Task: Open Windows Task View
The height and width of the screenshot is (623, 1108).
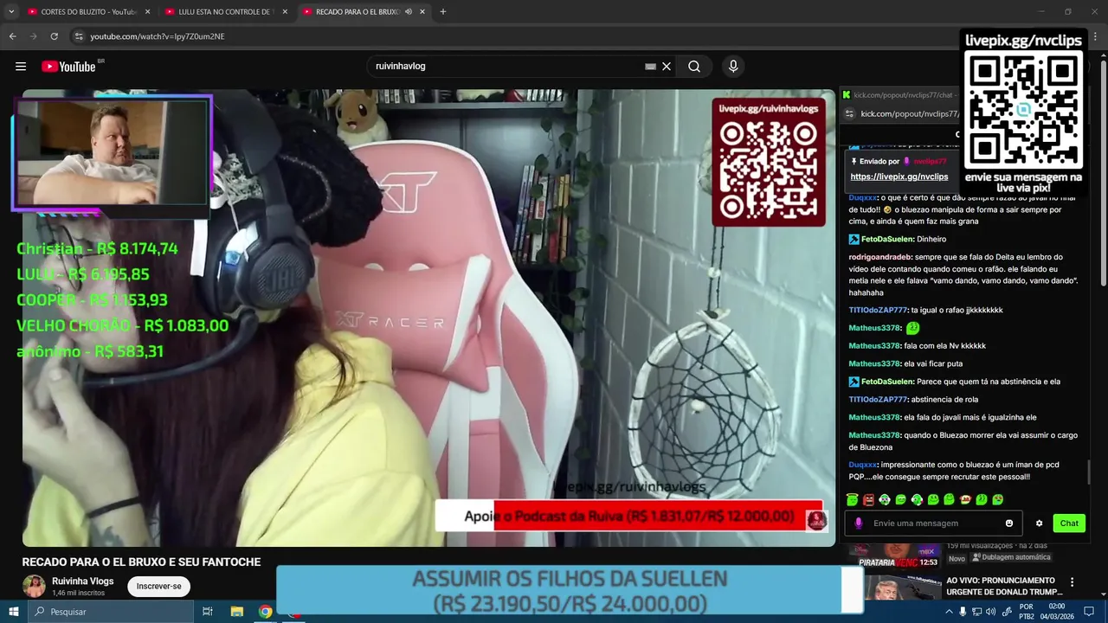Action: point(208,612)
